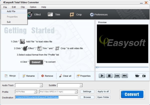This screenshot has width=150, height=105.
Task: Skip to previous in preview
Action: (x=117, y=76)
